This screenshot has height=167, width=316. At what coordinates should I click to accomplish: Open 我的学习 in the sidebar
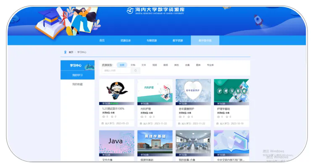(78, 75)
